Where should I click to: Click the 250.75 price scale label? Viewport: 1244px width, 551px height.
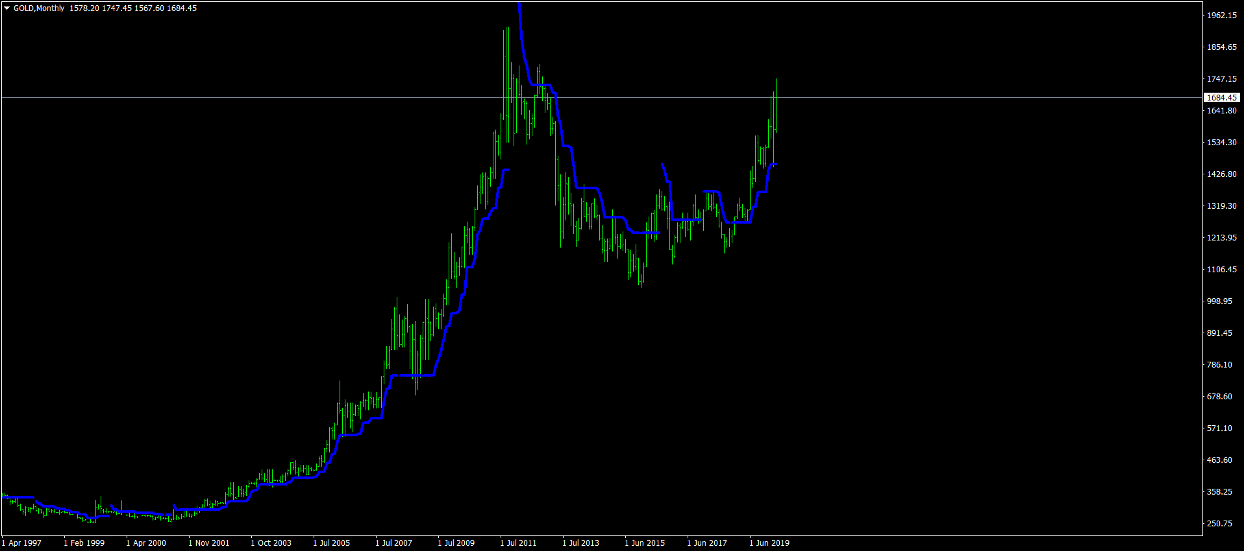tap(1219, 524)
